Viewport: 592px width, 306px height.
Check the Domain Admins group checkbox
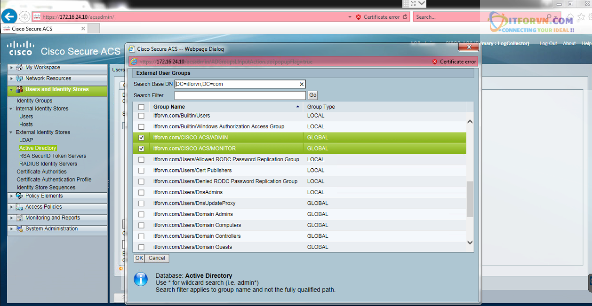point(141,214)
